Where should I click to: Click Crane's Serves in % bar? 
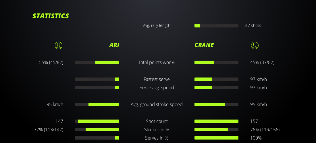[216, 138]
